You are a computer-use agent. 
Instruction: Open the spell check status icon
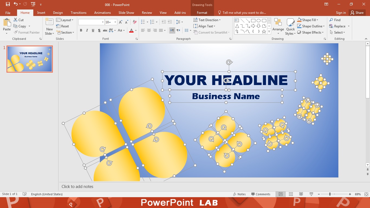pos(25,194)
